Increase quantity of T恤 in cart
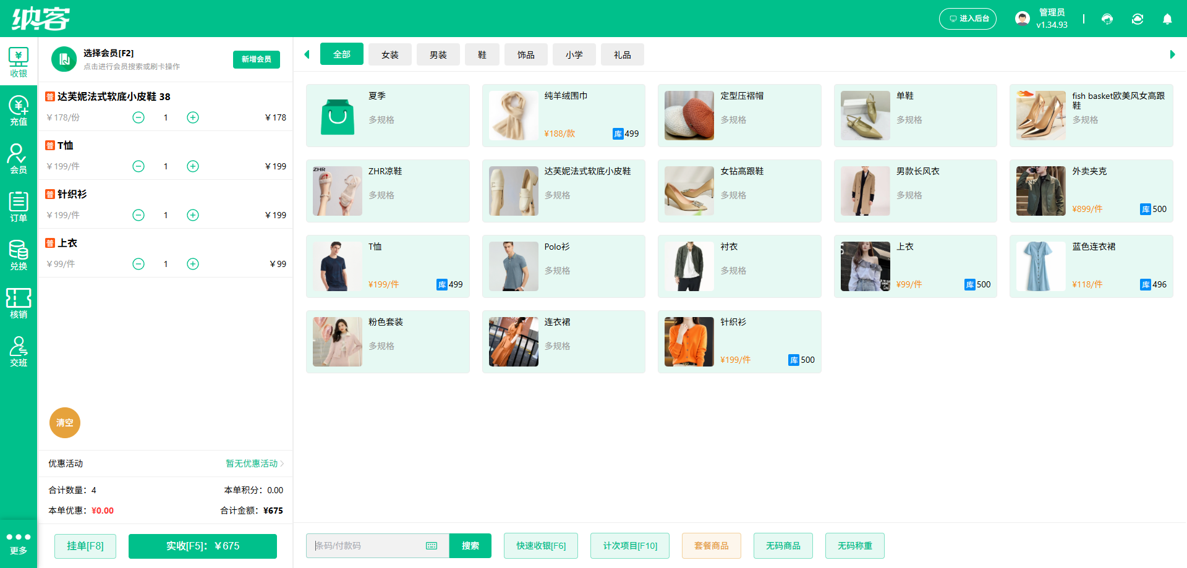1187x568 pixels. click(x=193, y=166)
